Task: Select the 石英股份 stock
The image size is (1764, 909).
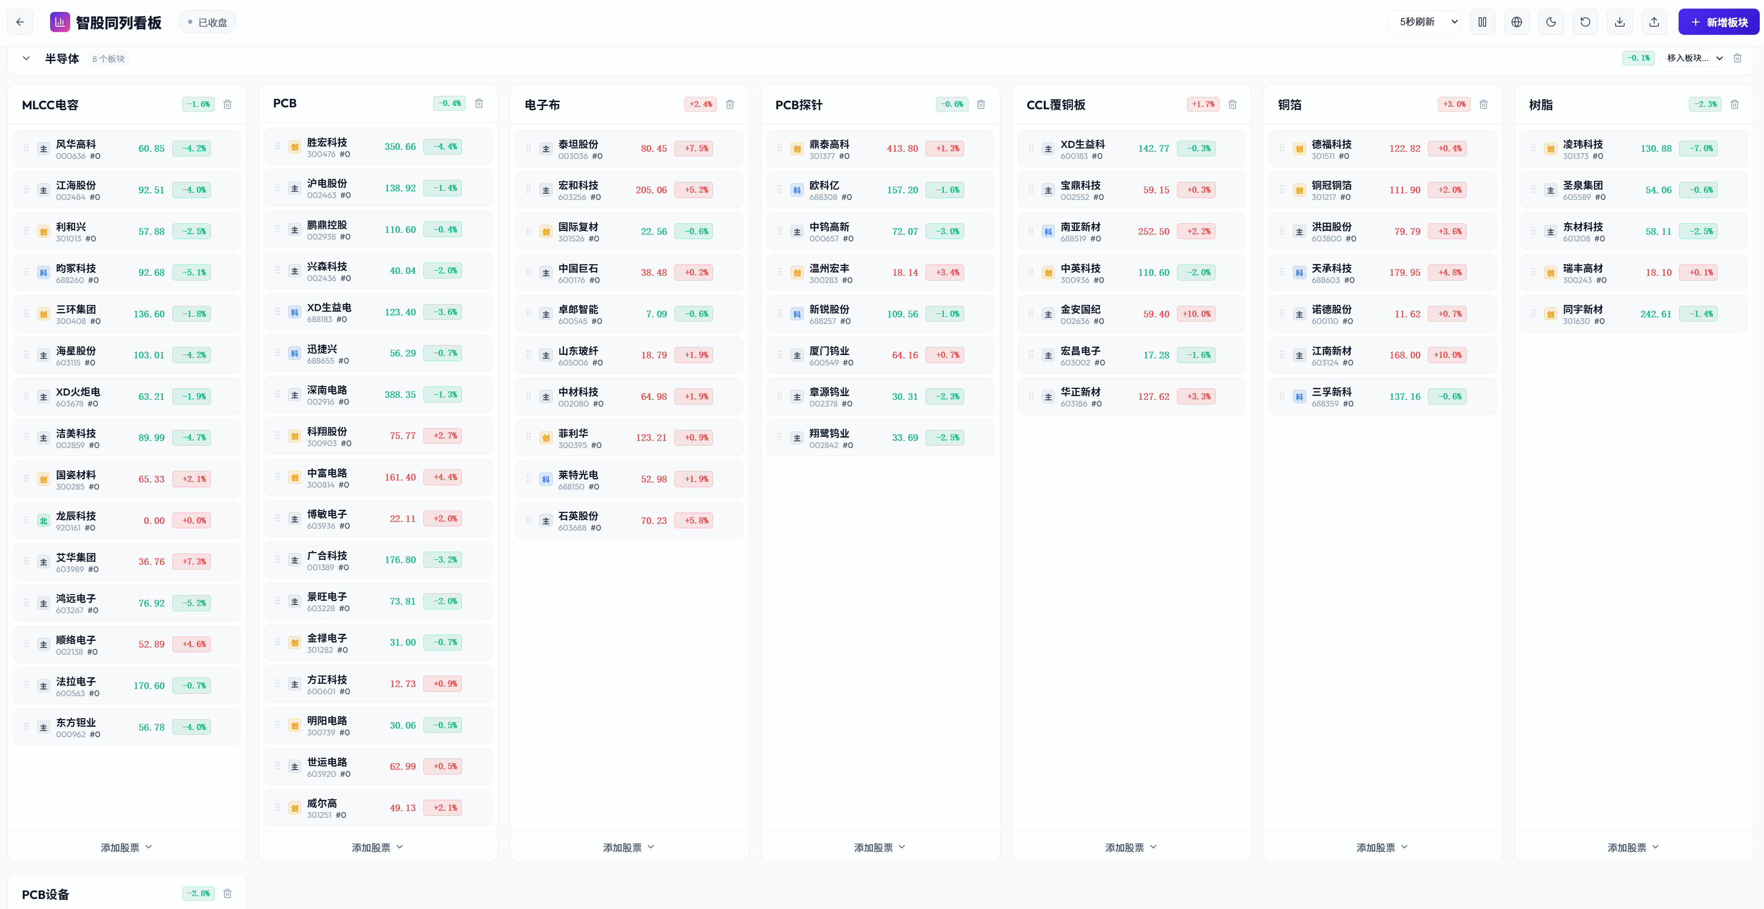Action: pos(630,520)
